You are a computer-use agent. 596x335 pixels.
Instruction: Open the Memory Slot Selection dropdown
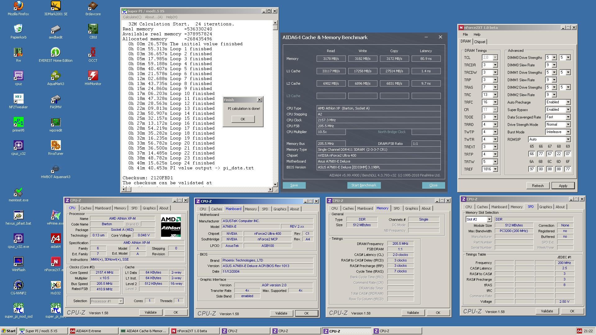pyautogui.click(x=489, y=219)
